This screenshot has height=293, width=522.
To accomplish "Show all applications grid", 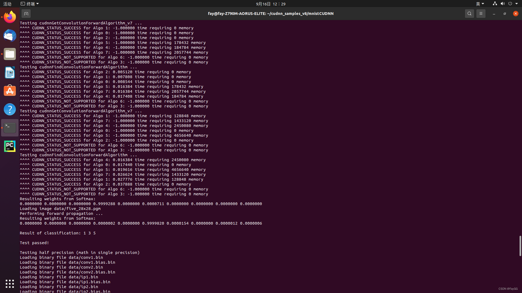I will coord(10,284).
